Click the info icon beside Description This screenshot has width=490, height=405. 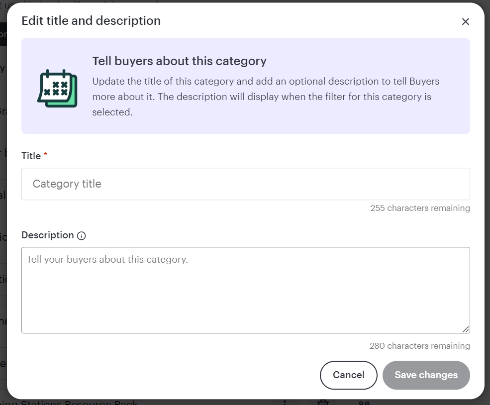pos(82,236)
